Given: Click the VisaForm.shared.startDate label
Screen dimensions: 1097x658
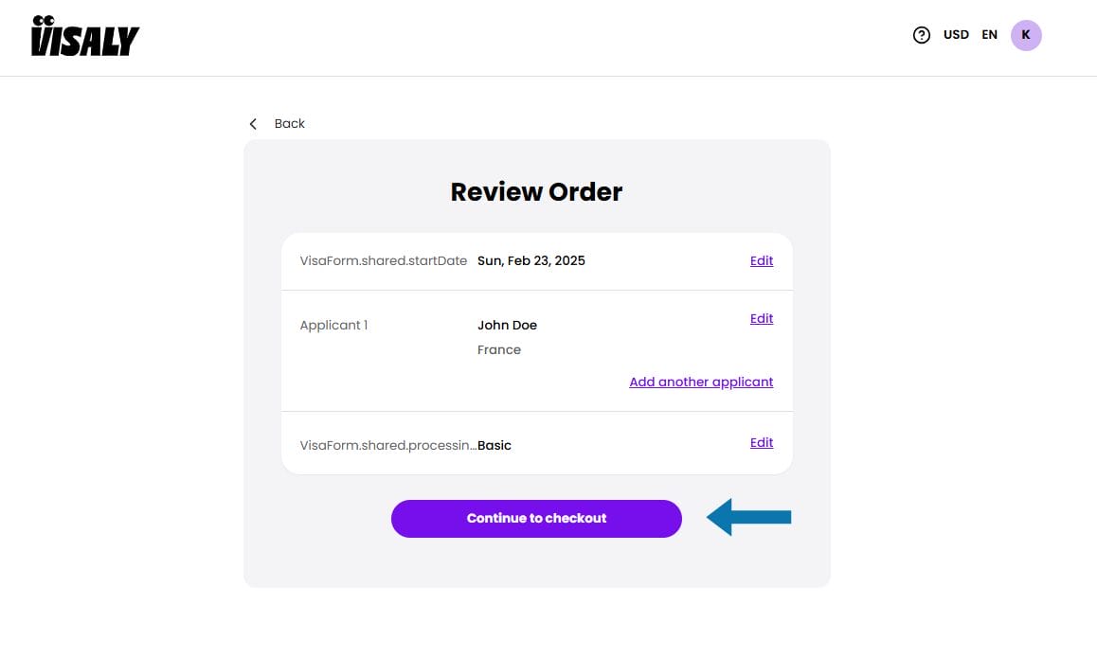Looking at the screenshot, I should pyautogui.click(x=383, y=261).
